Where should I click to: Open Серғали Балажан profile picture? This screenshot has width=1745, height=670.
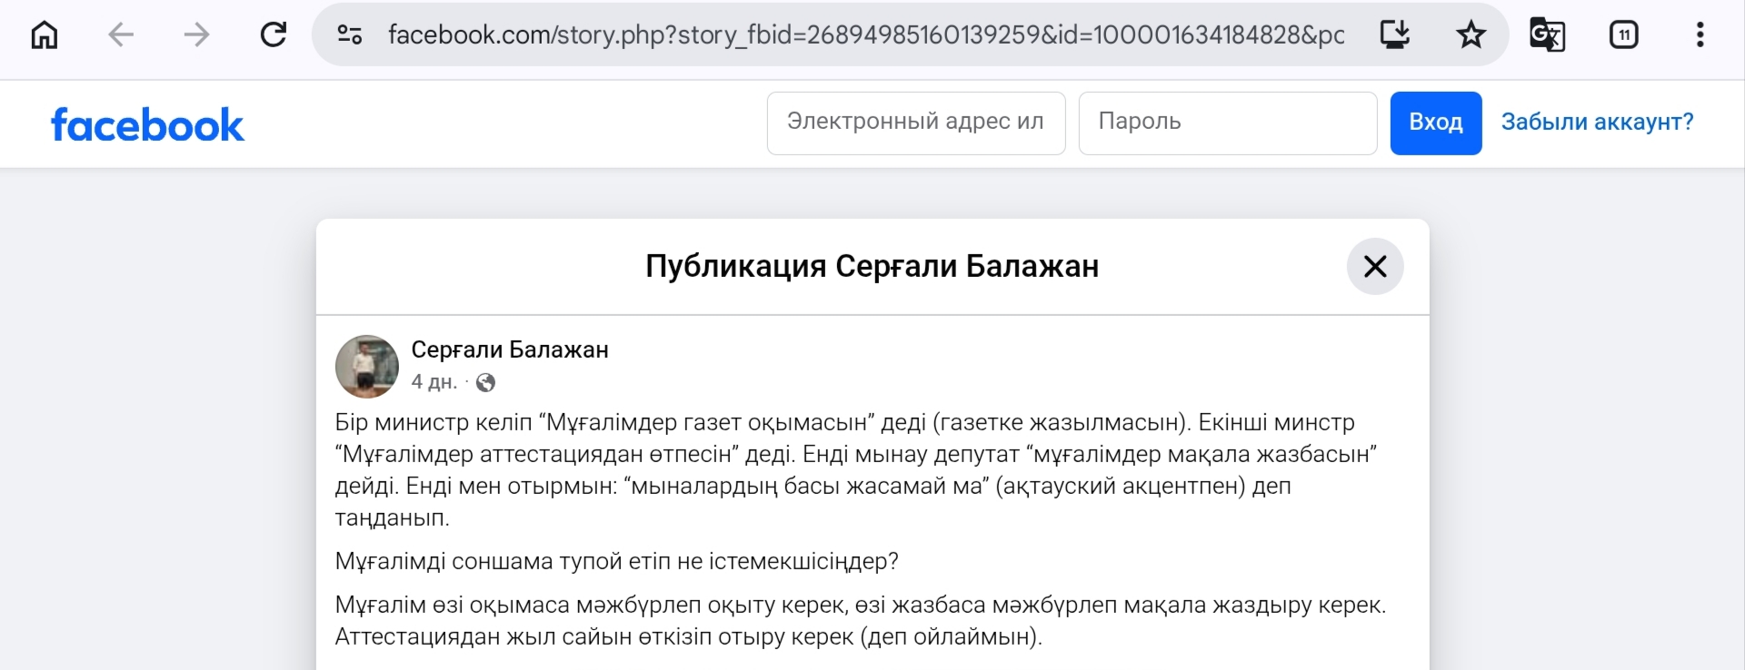pyautogui.click(x=367, y=366)
